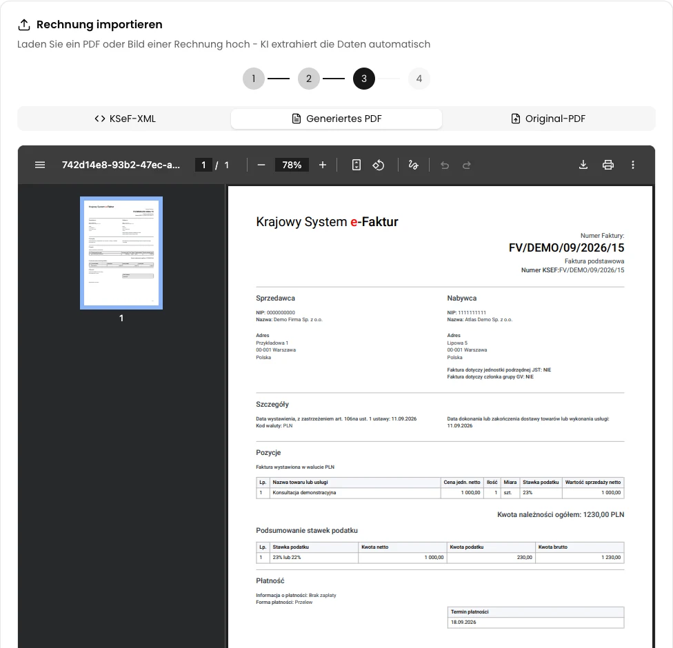Click the 78% zoom level field
Viewport: 673px width, 648px height.
coord(292,165)
